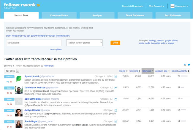The image size is (193, 130).
Task: Click the 33,342 tweets value
Action: point(125,121)
